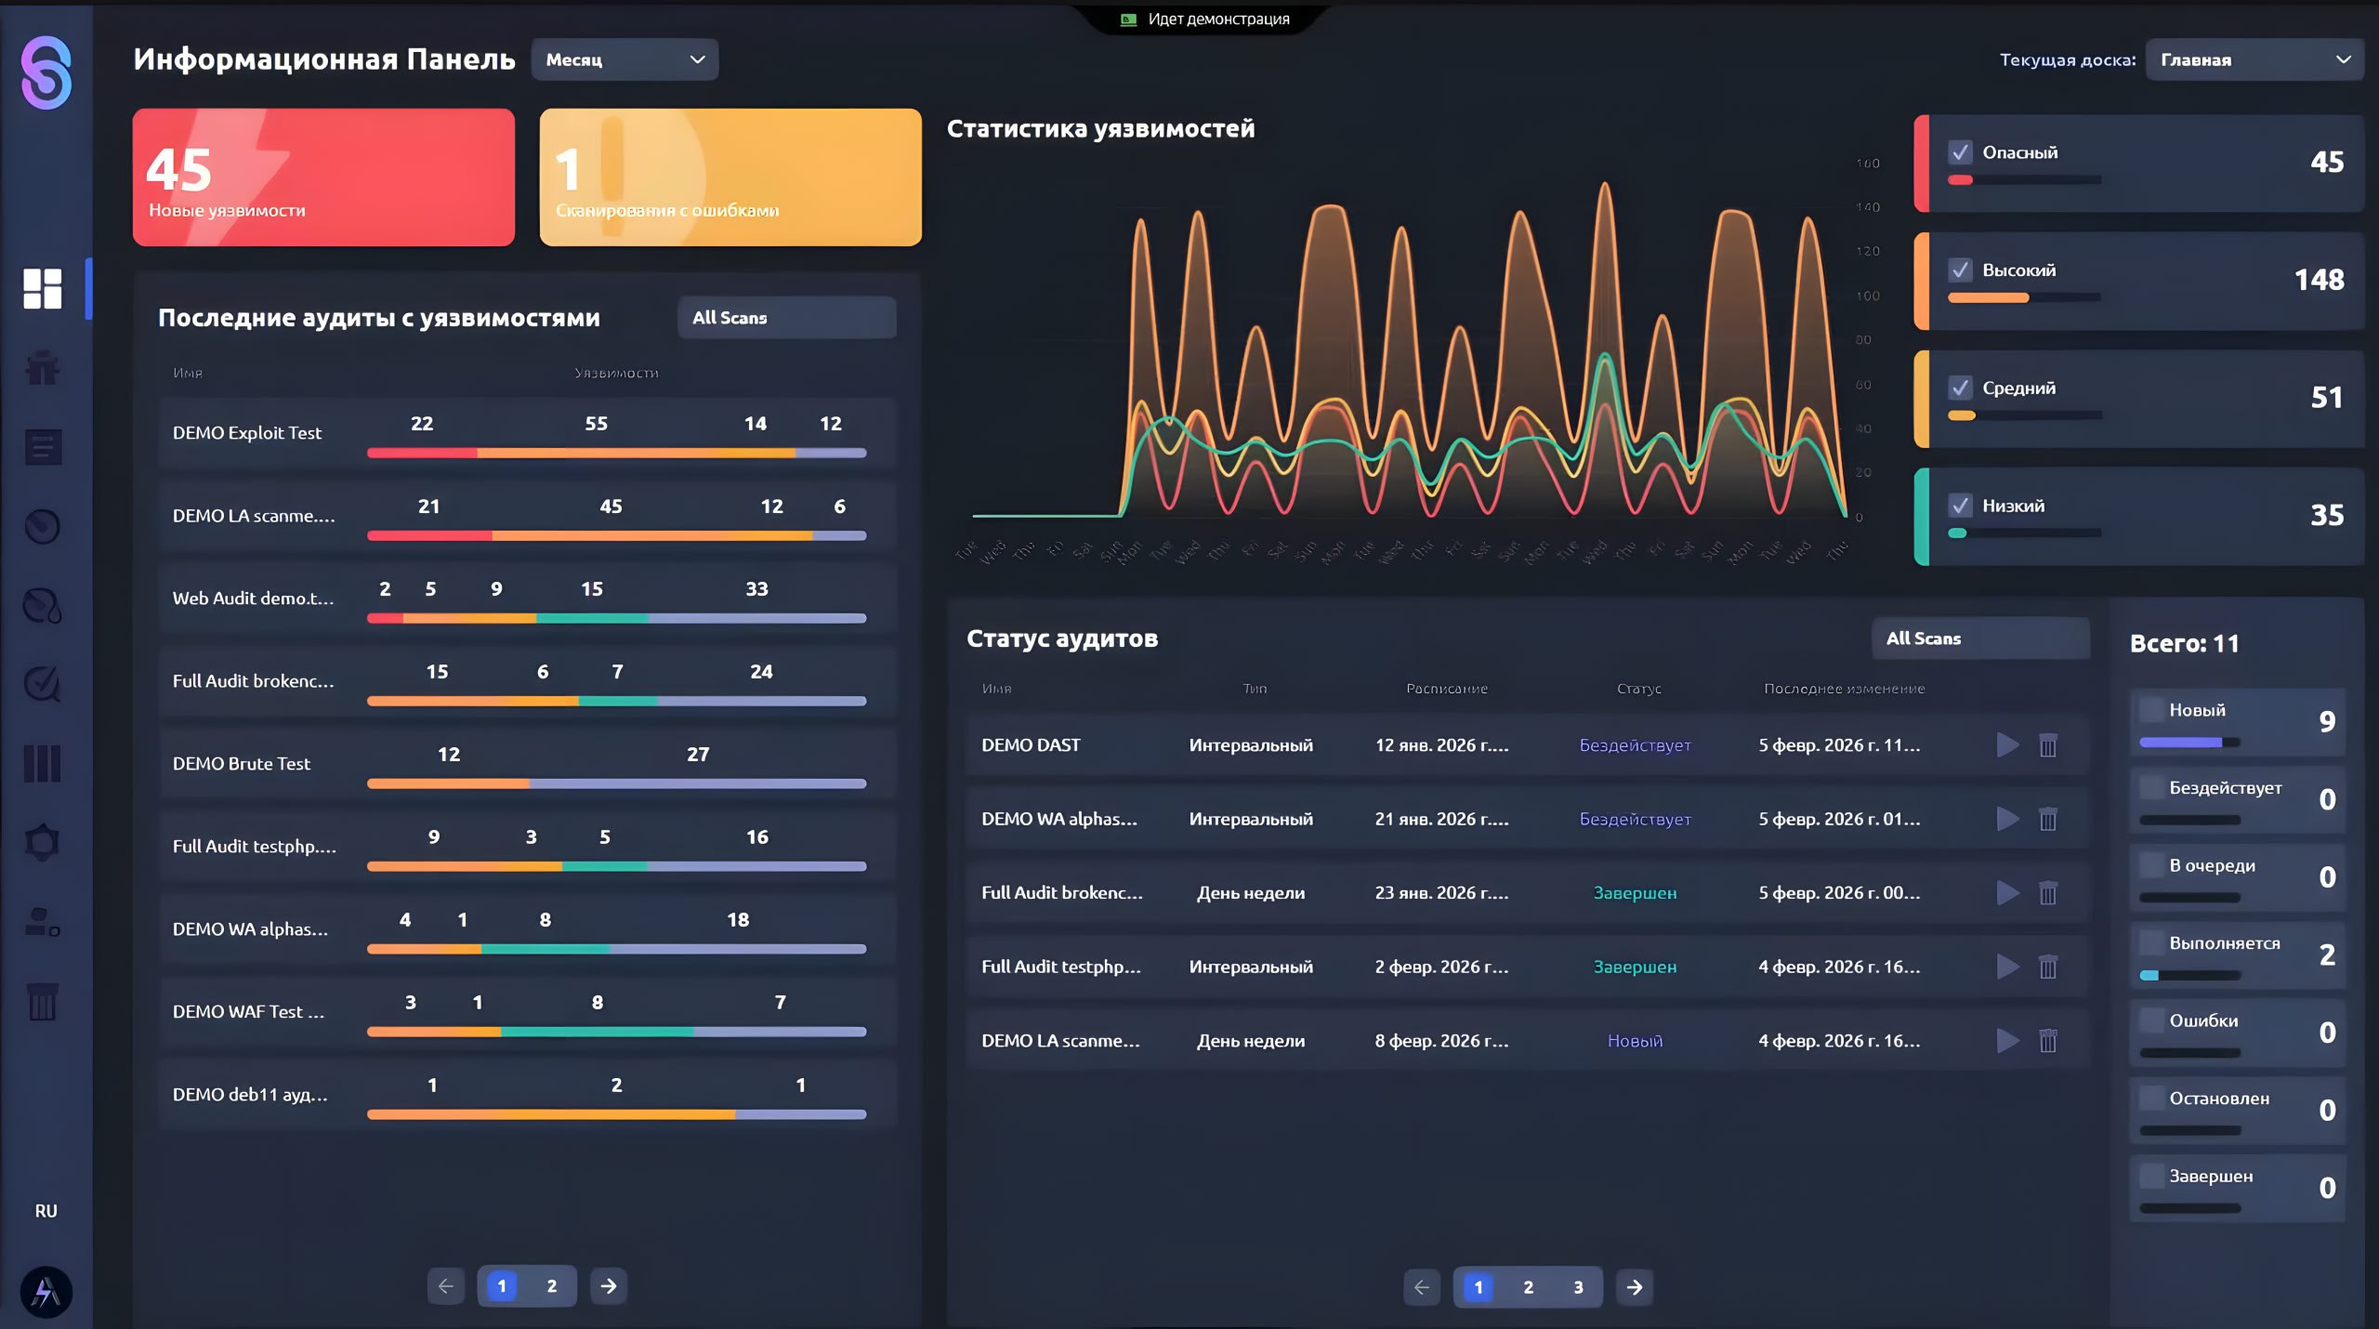This screenshot has height=1329, width=2379.
Task: Click the user settings icon in sidebar
Action: coord(43,921)
